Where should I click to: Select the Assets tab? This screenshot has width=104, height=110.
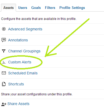(x=8, y=8)
